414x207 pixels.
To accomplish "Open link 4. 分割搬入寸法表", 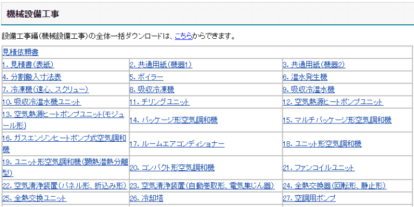I will point(32,77).
